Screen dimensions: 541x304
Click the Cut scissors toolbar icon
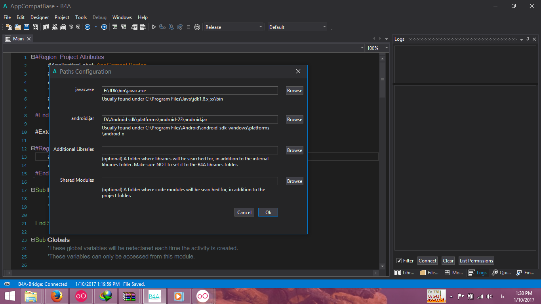54,27
